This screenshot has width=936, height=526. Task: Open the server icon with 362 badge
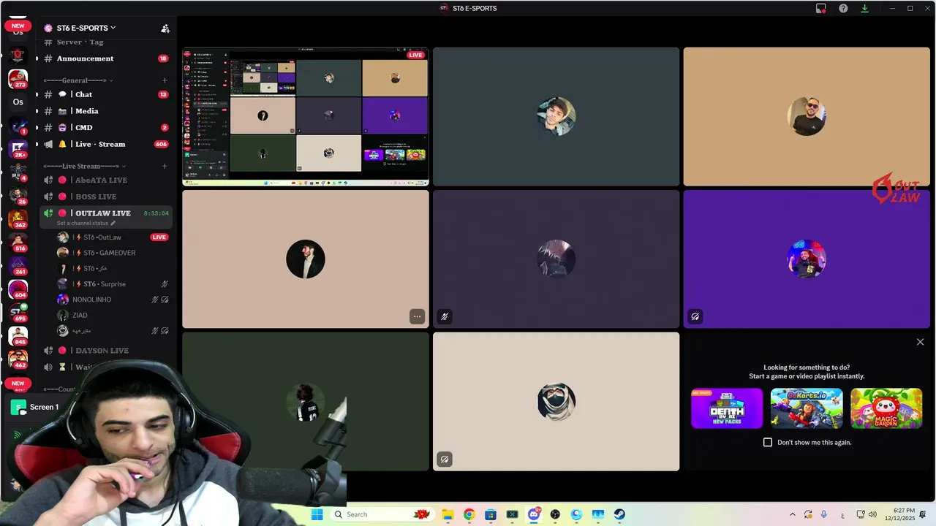18,218
